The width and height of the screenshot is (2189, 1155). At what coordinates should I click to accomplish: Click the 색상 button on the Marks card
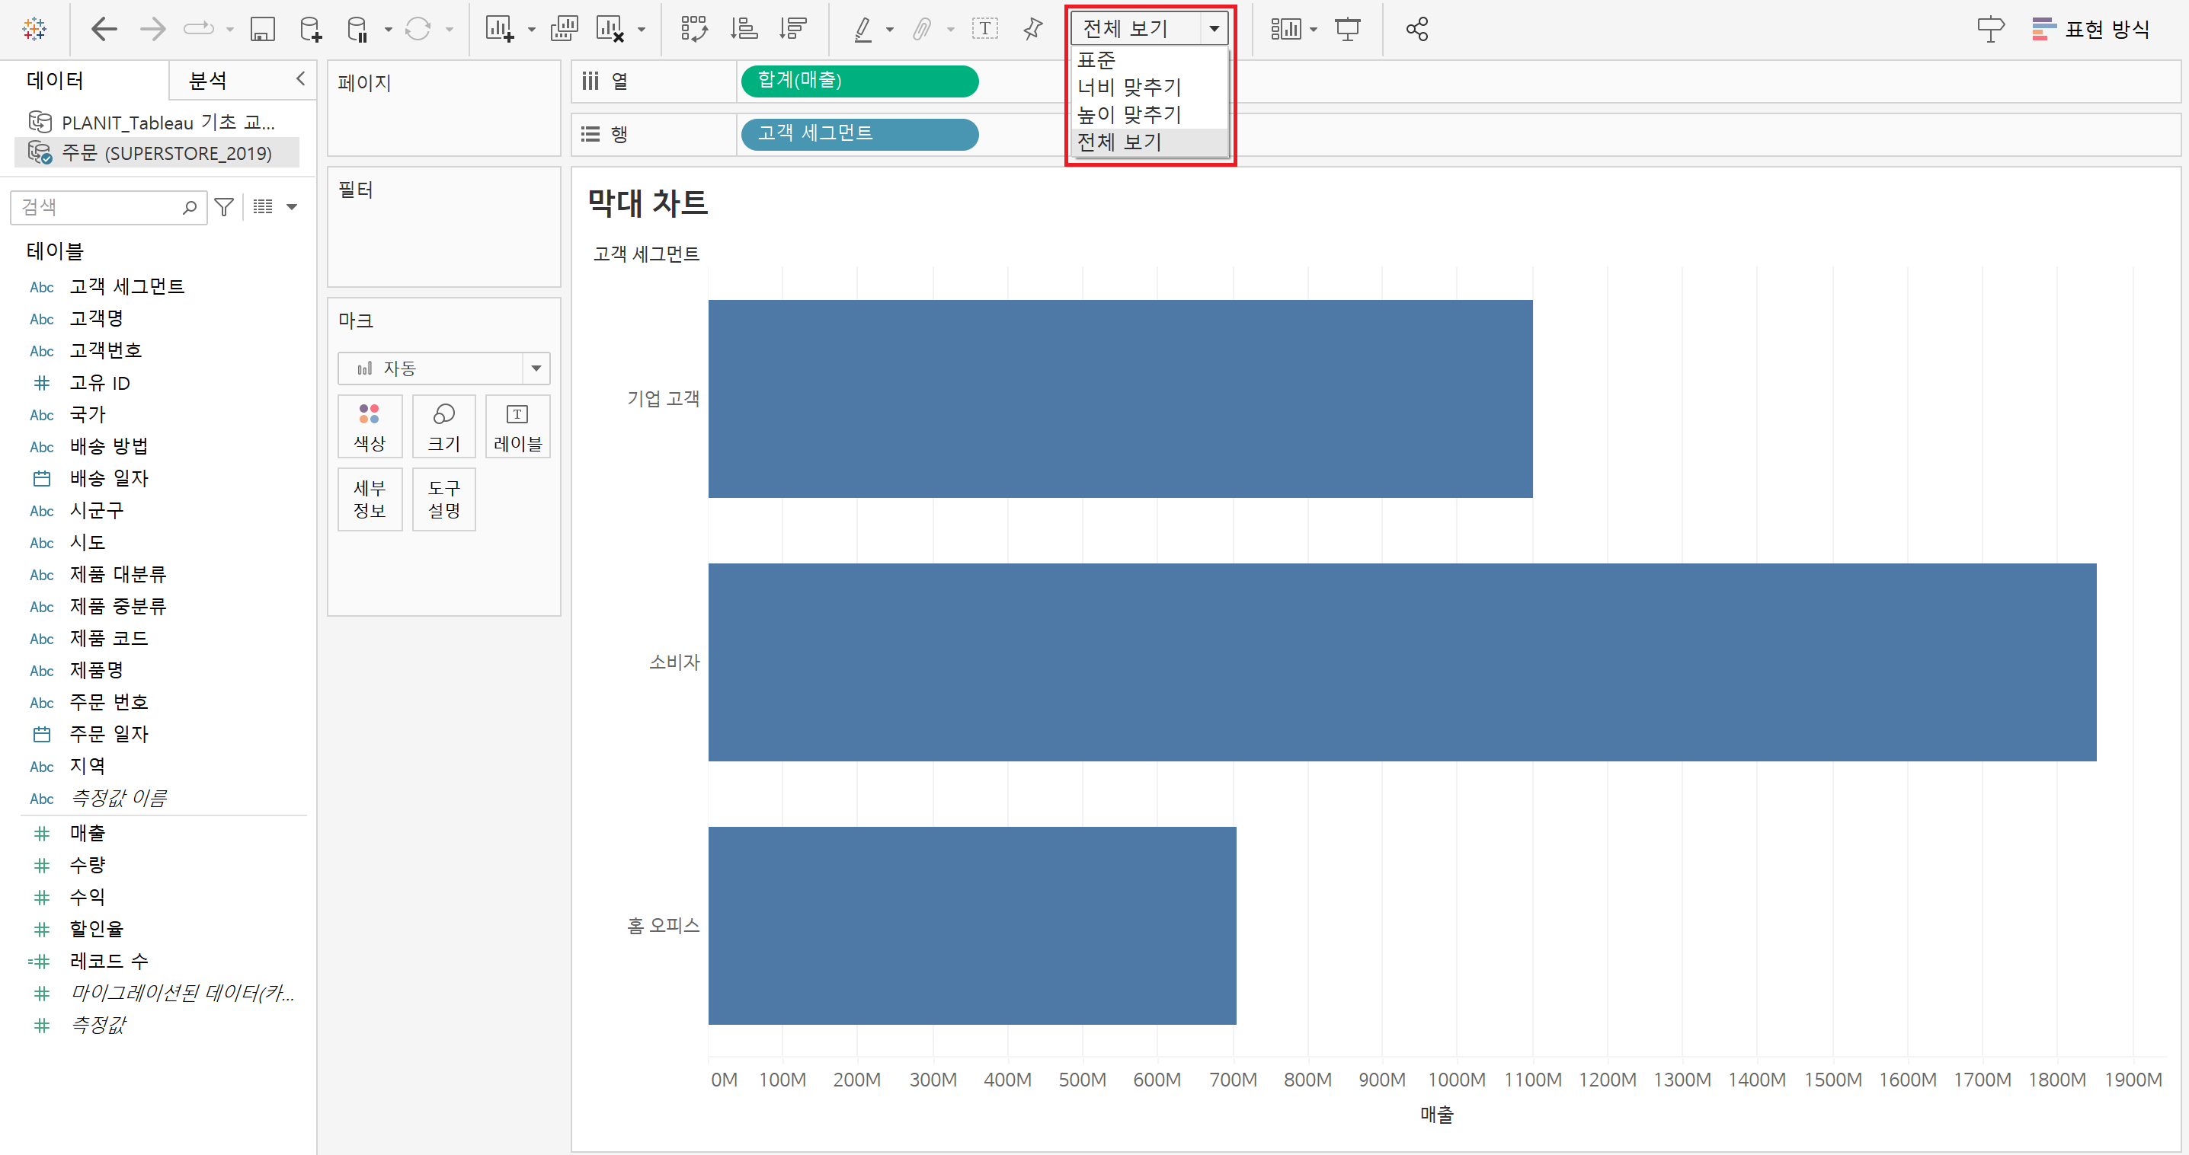[370, 427]
